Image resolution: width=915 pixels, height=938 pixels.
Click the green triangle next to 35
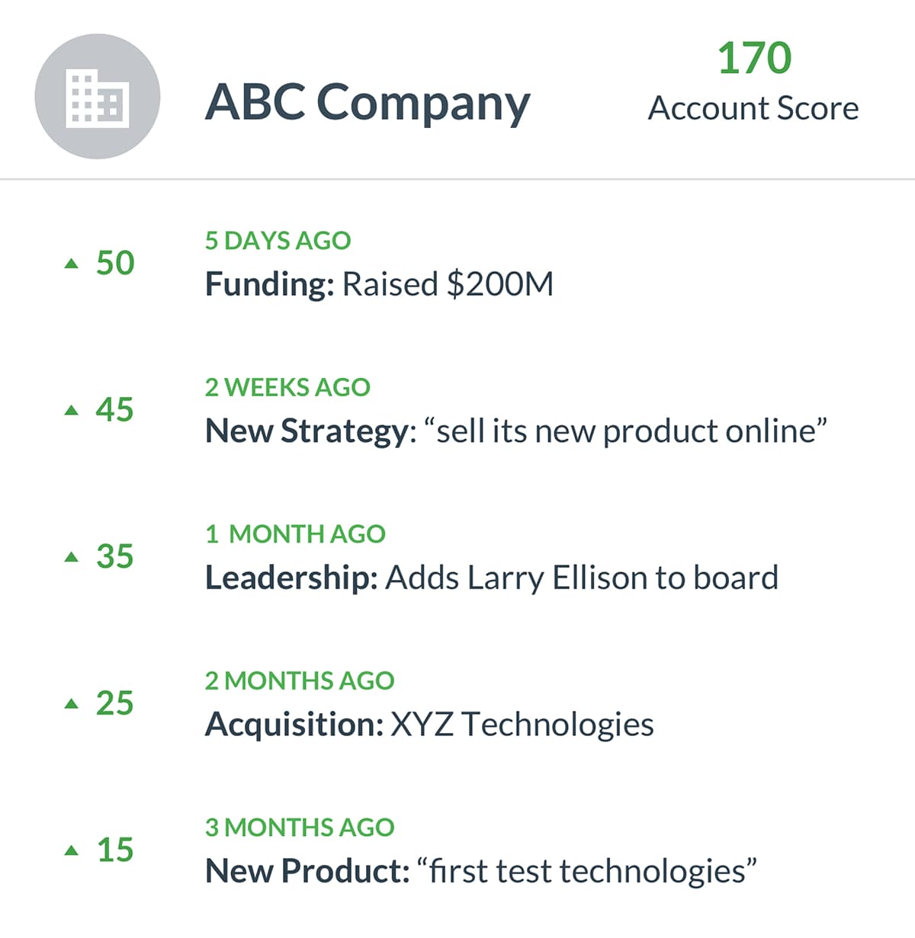[72, 558]
